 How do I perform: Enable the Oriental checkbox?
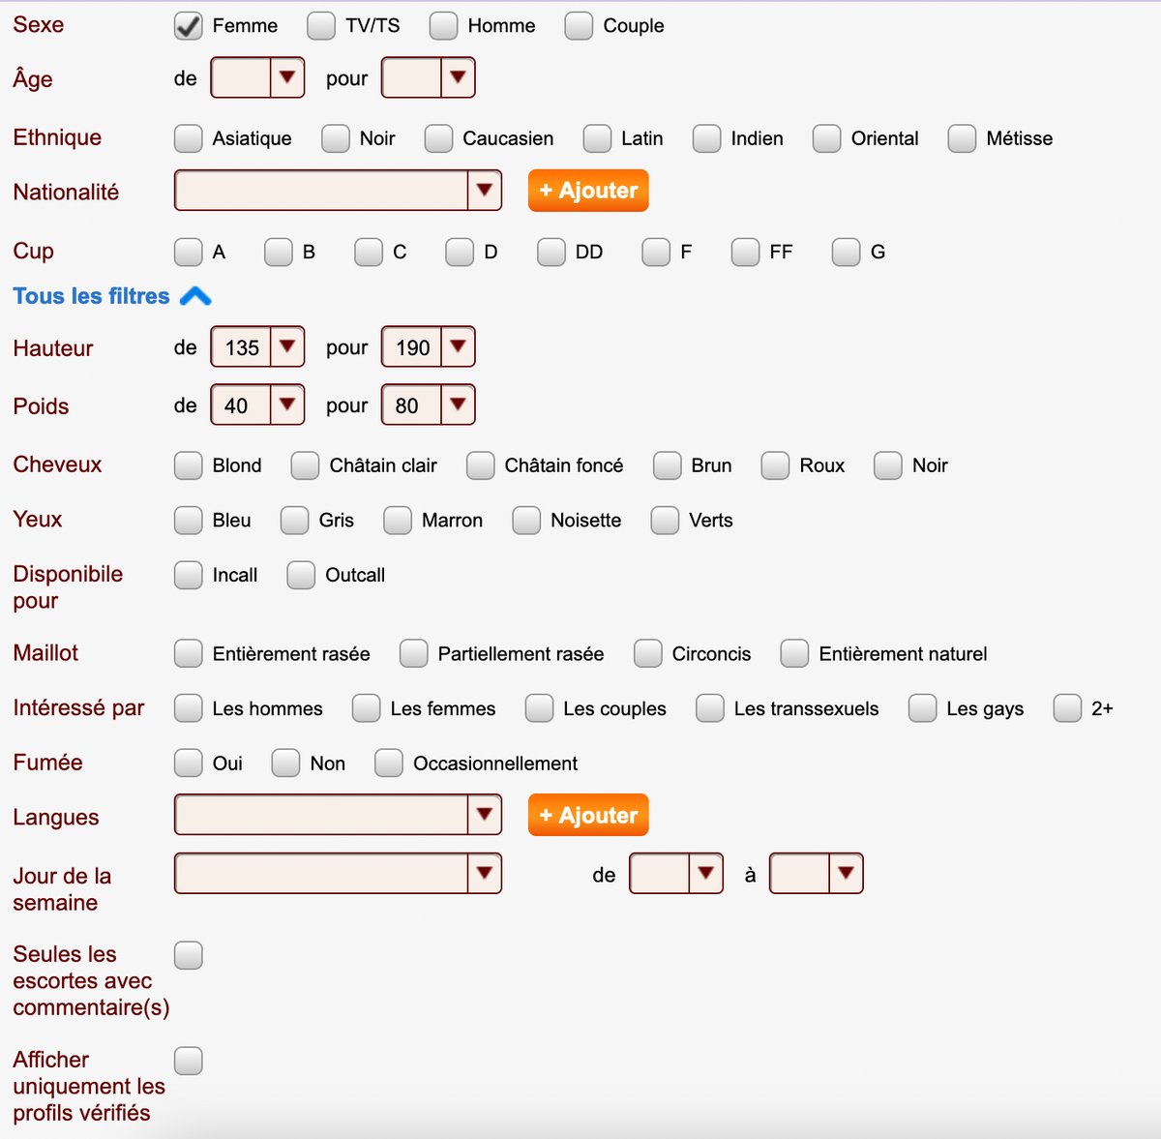coord(827,138)
